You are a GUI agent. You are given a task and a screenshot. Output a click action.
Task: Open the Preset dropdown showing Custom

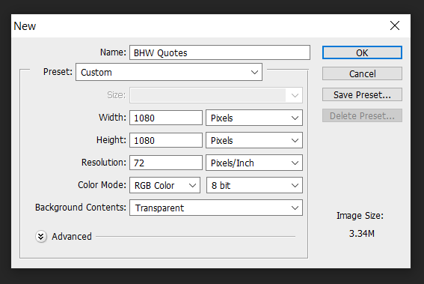click(x=169, y=72)
